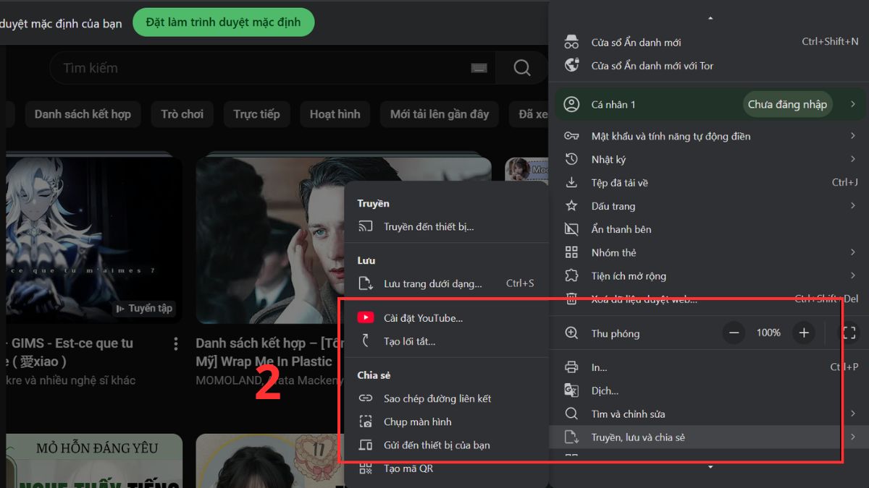Open three-dot options for GIMS video

coord(176,344)
